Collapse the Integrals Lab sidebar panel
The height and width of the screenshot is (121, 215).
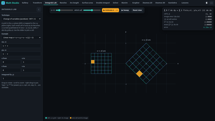[x=39, y=9]
